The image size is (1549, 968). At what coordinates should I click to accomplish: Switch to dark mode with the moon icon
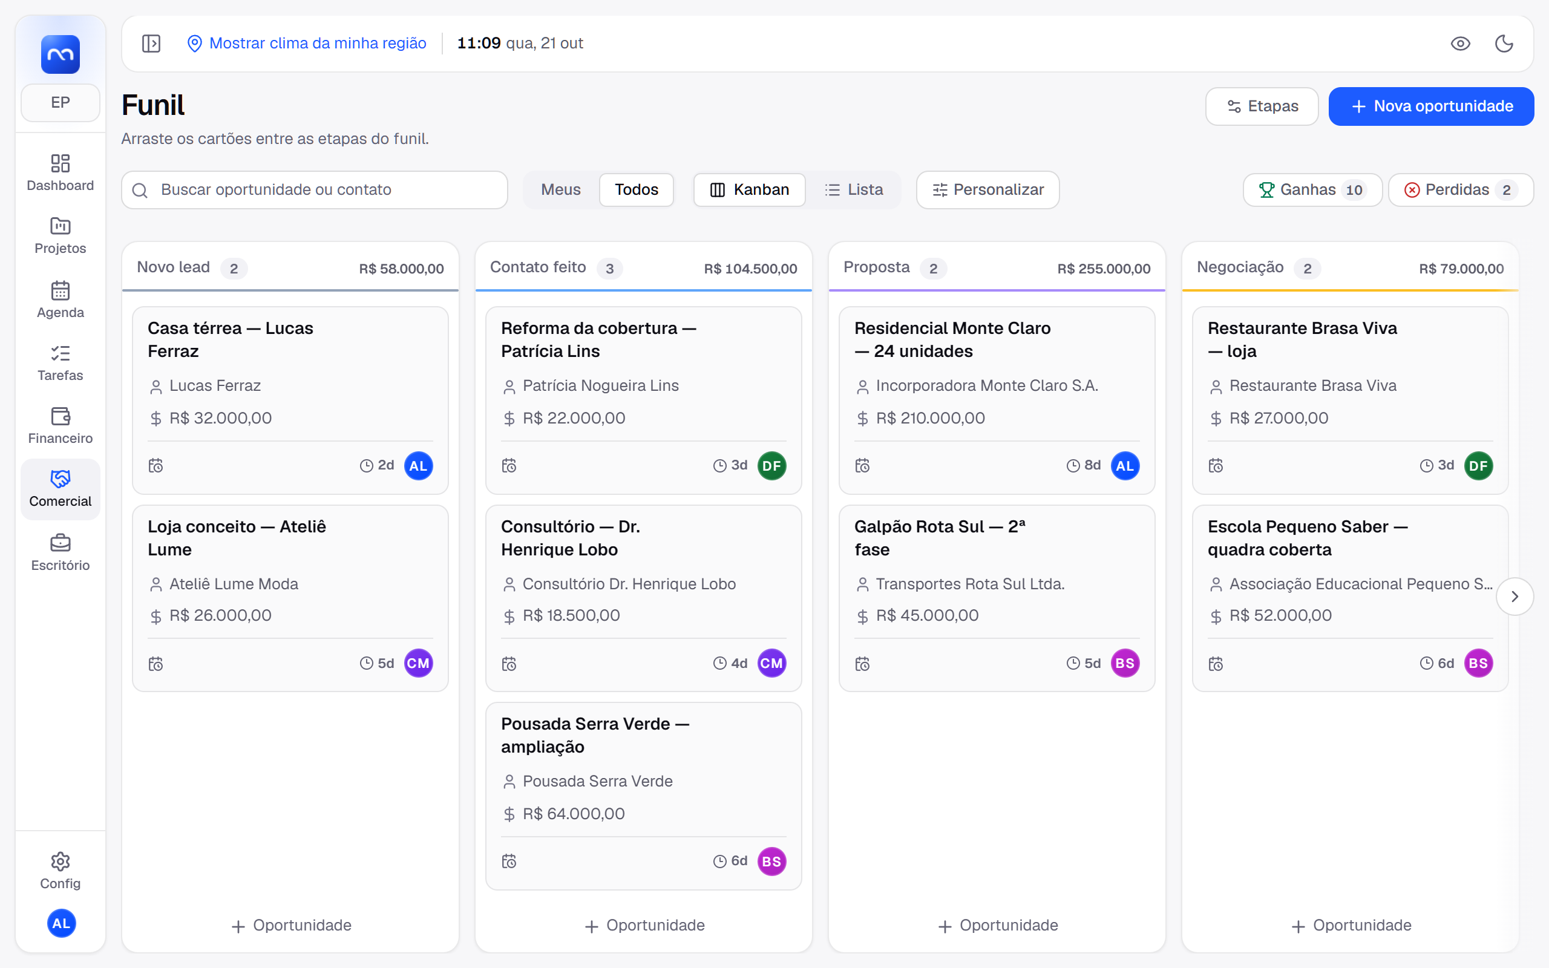tap(1504, 44)
